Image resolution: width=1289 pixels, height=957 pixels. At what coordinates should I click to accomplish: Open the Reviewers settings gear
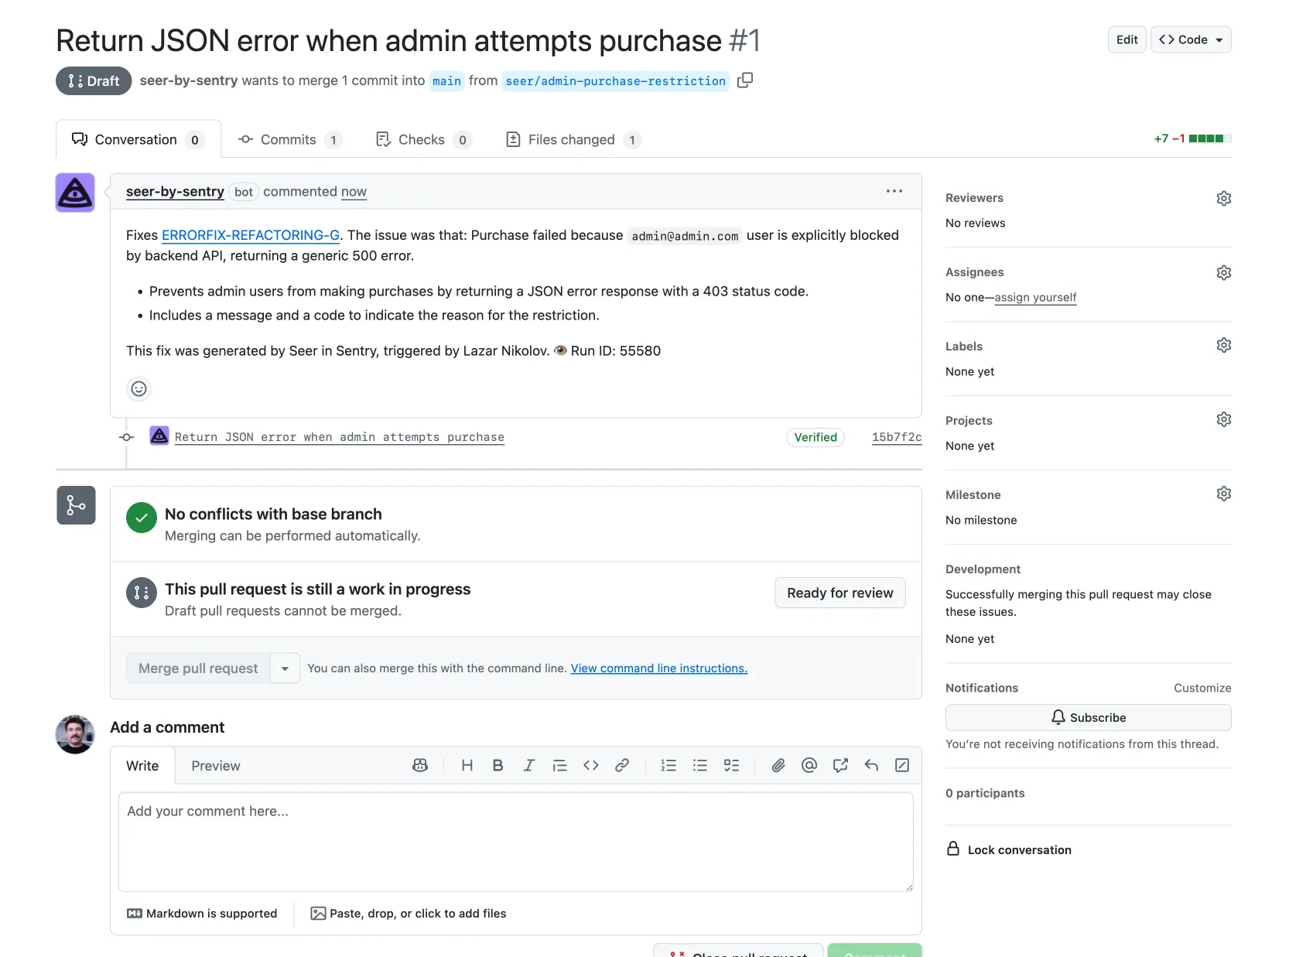pyautogui.click(x=1223, y=198)
